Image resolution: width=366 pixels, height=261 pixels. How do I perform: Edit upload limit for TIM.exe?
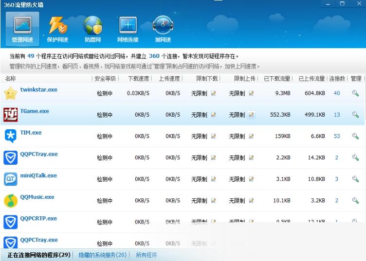pyautogui.click(x=251, y=136)
